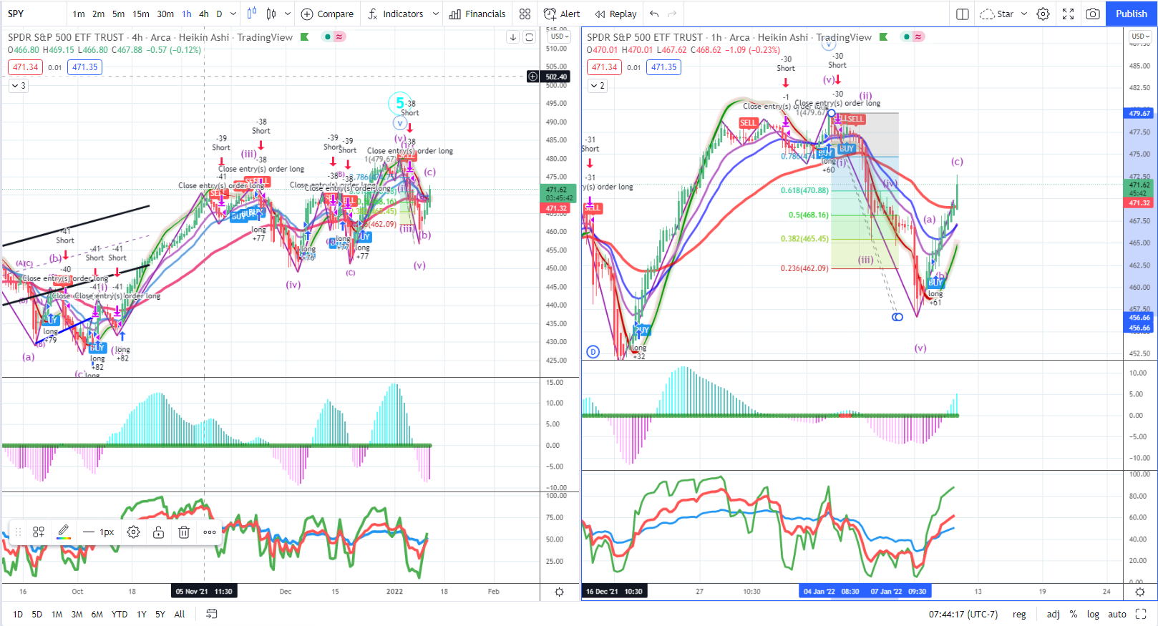Image resolution: width=1158 pixels, height=626 pixels.
Task: Switch to the 4h timeframe
Action: pos(204,14)
